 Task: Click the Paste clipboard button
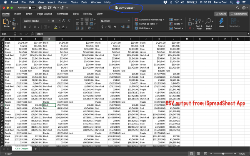pyautogui.click(x=6, y=23)
